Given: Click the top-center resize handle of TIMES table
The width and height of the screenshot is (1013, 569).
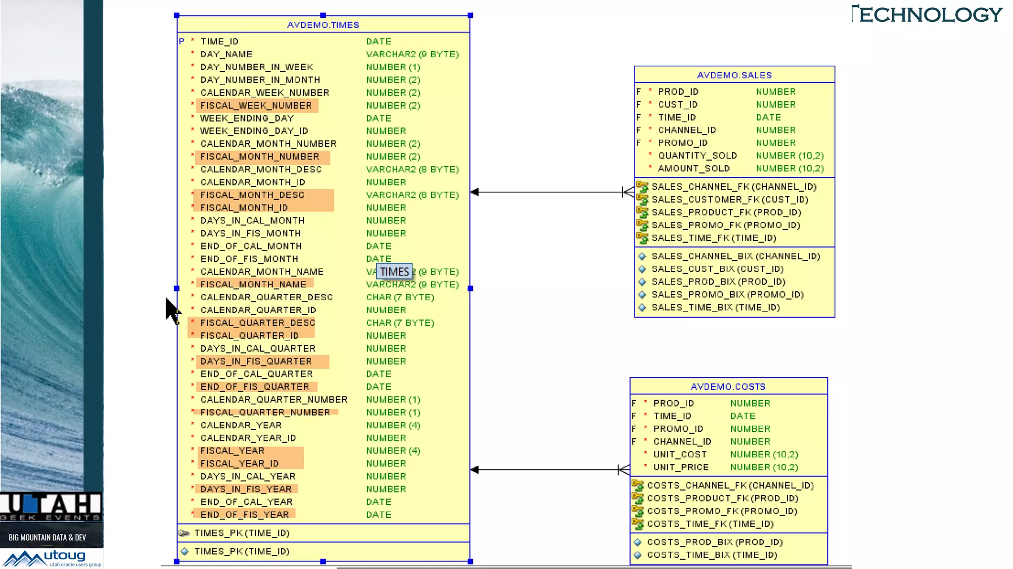Looking at the screenshot, I should tap(323, 15).
